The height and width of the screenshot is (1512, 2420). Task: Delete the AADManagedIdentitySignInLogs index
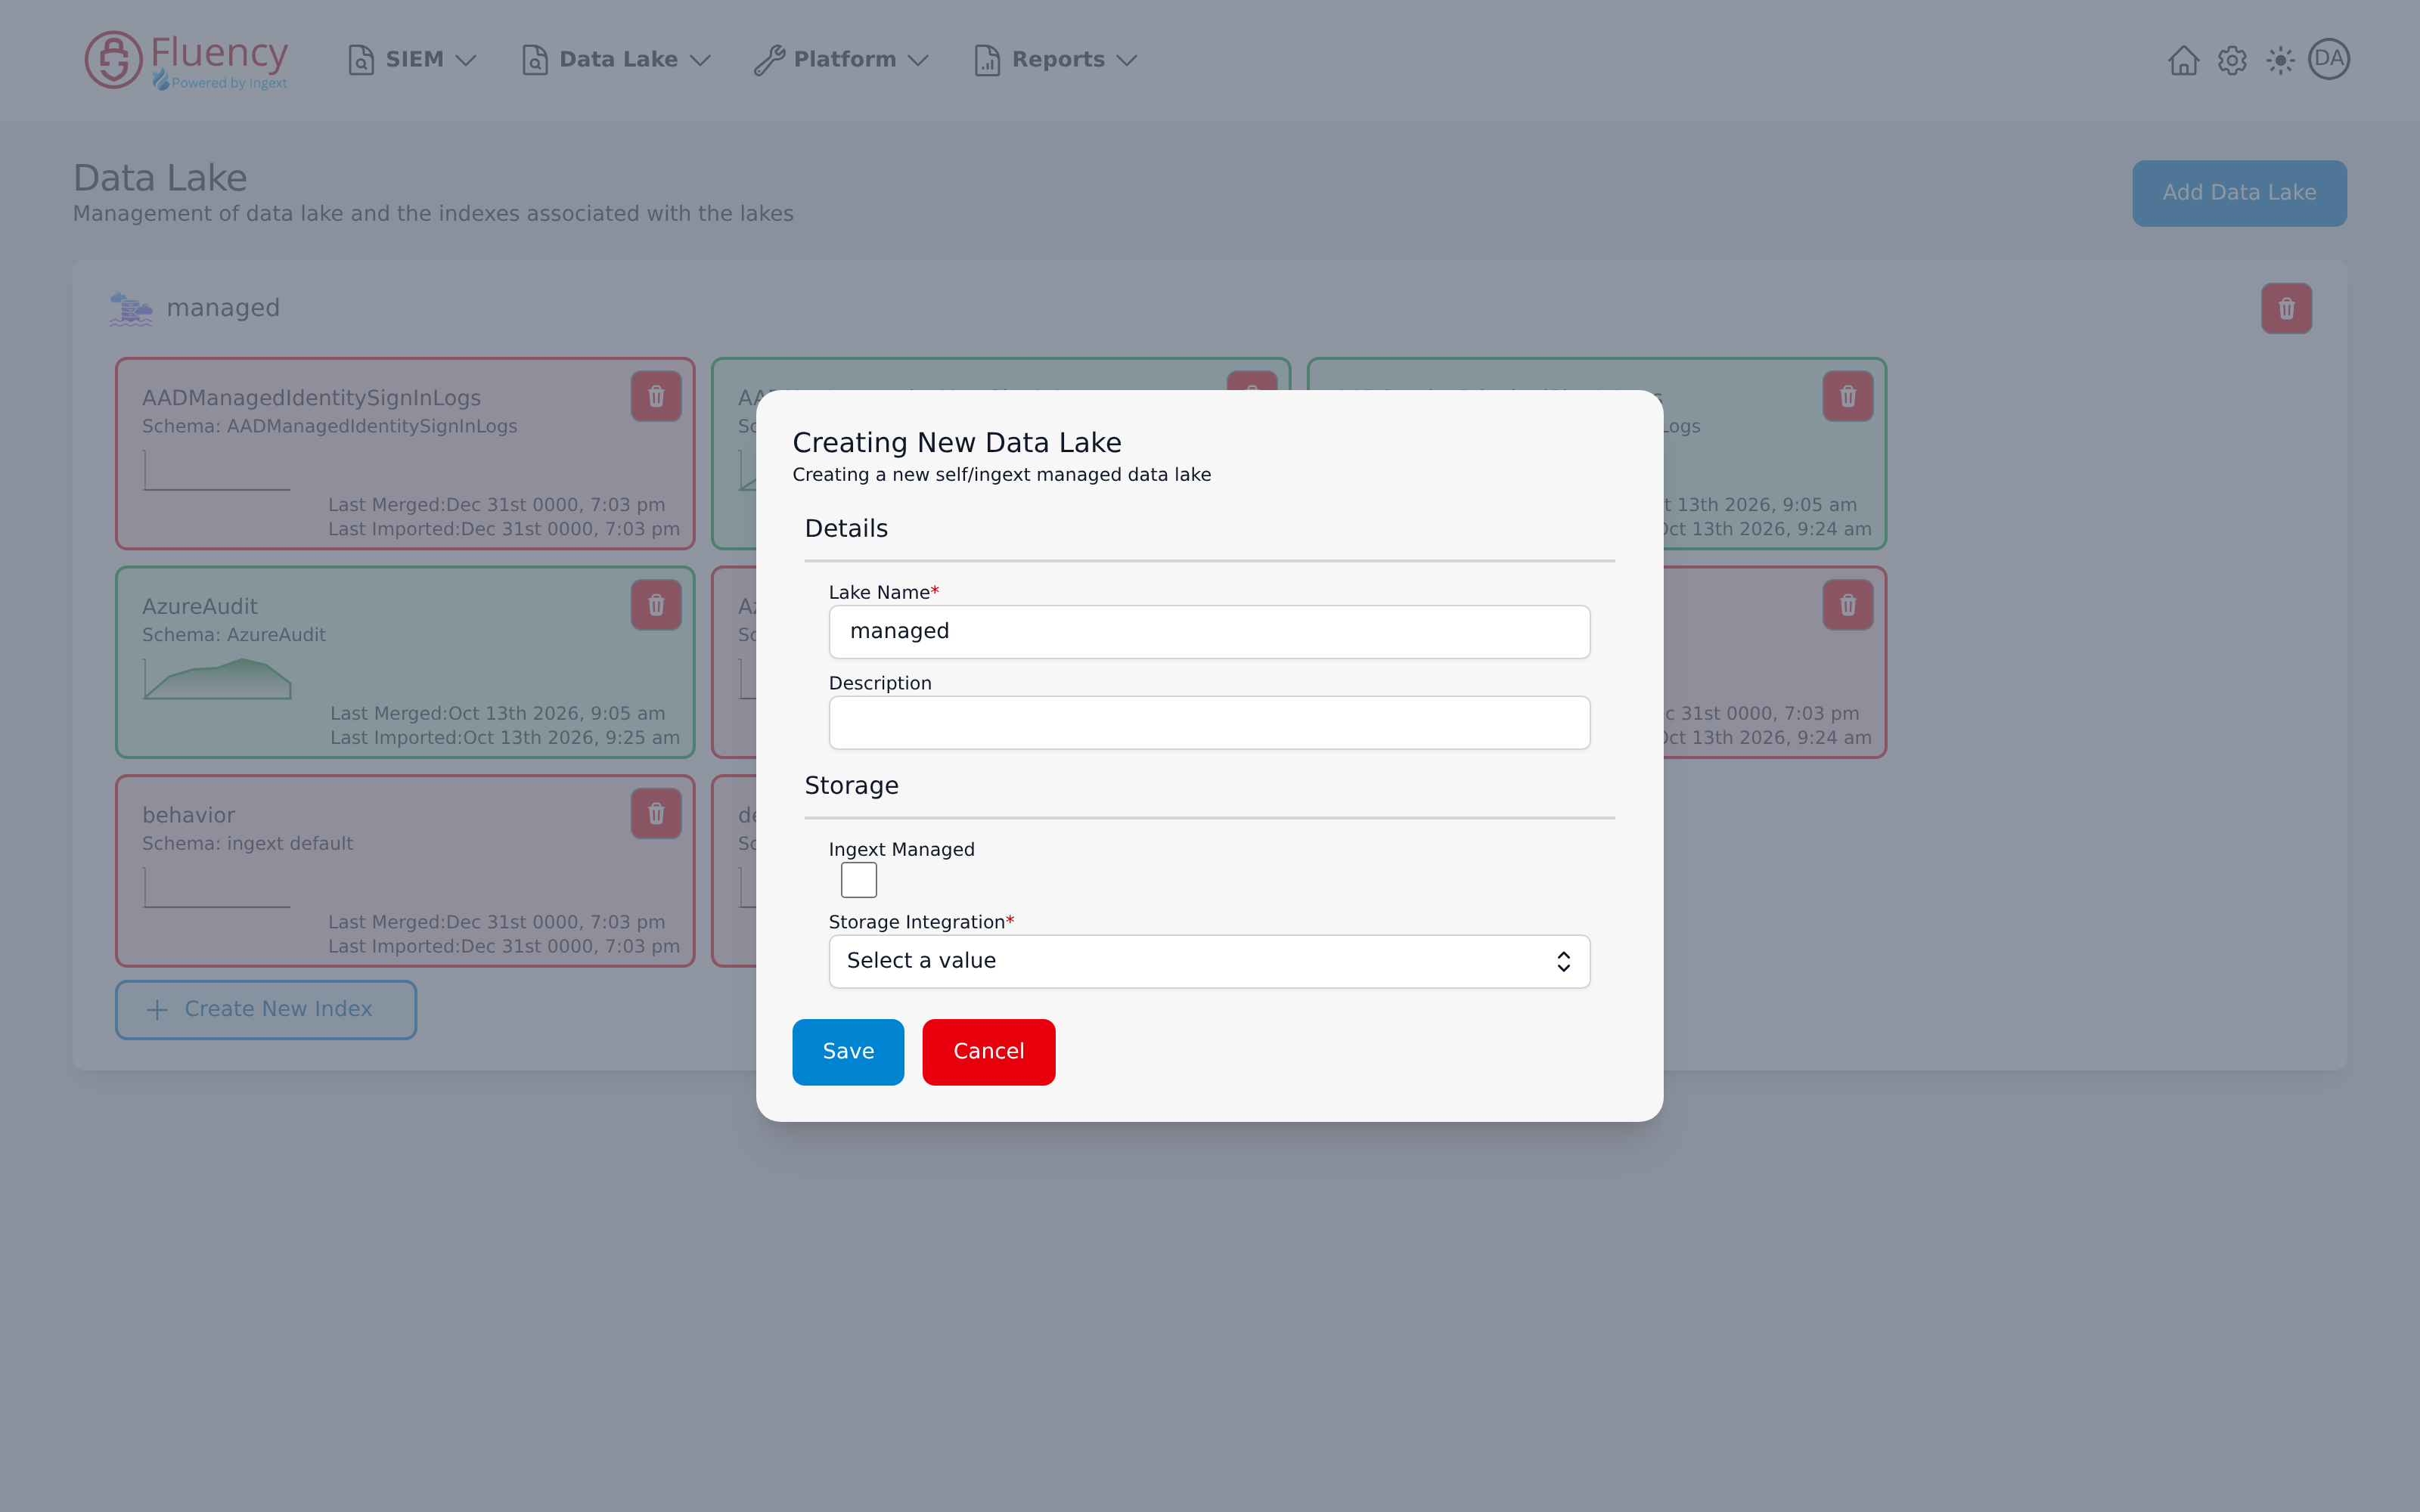click(x=656, y=396)
